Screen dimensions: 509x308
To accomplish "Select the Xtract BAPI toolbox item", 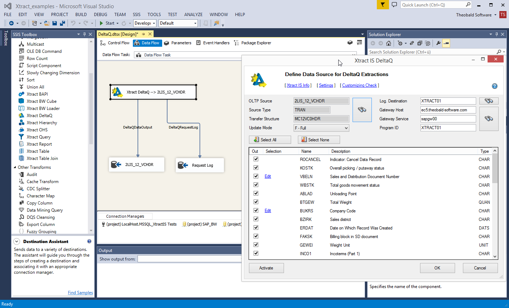I will pyautogui.click(x=37, y=94).
